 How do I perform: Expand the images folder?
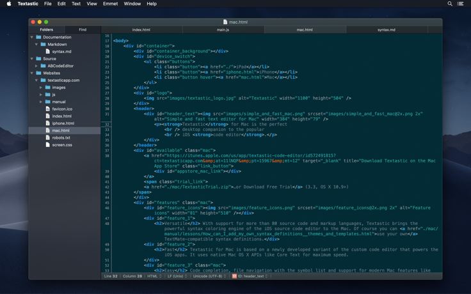[41, 88]
